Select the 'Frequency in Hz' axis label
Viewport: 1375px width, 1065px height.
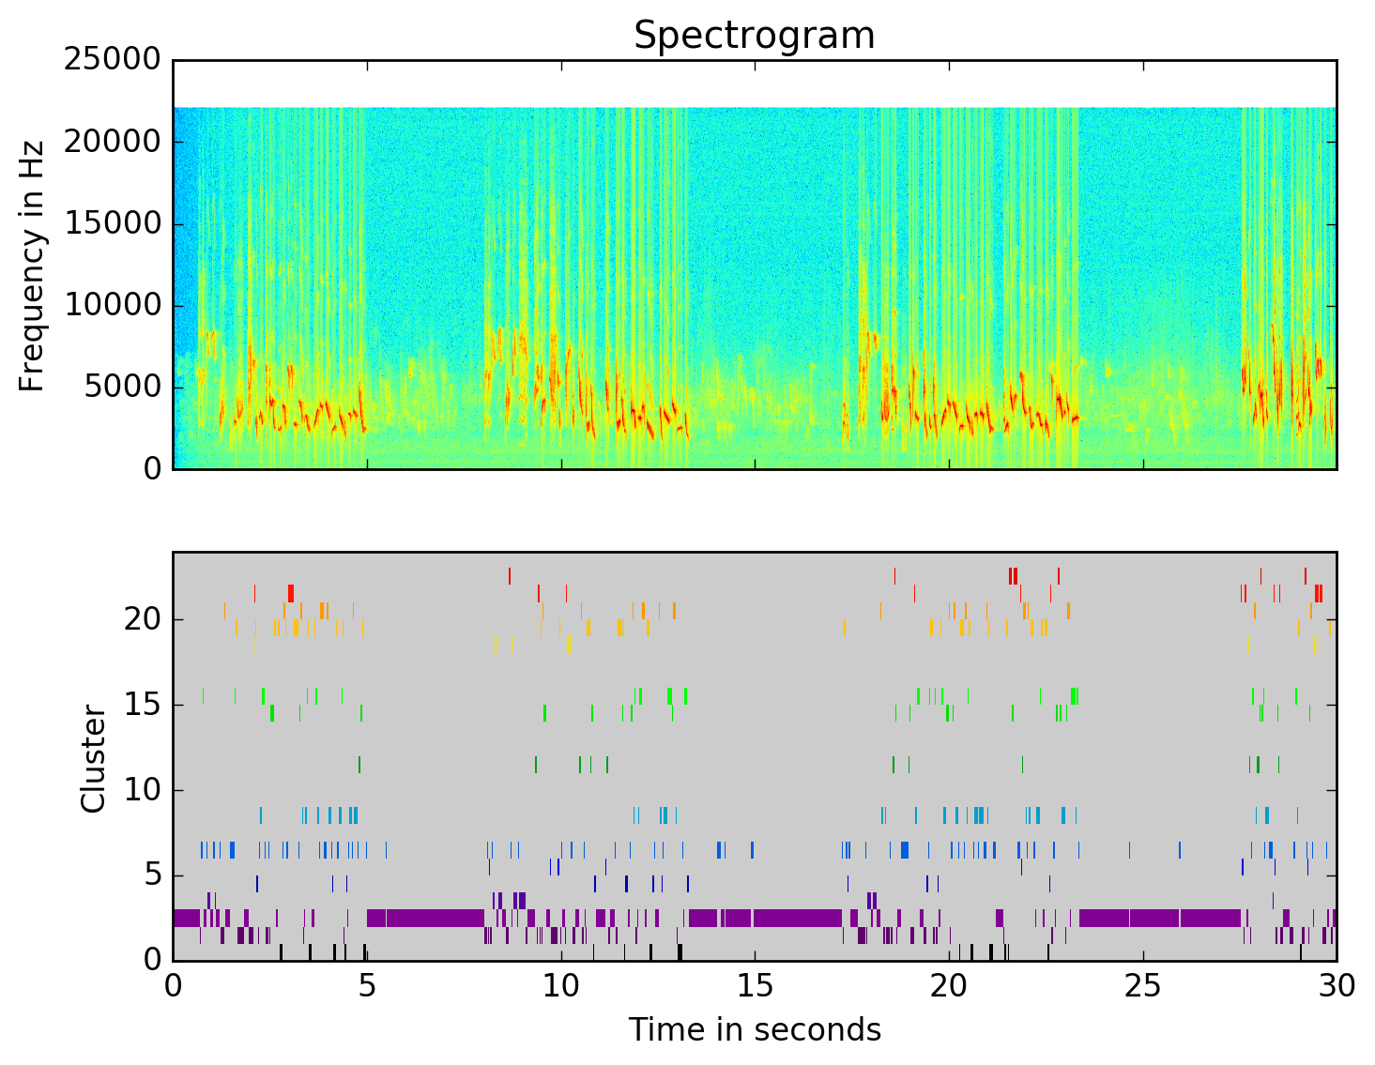pyautogui.click(x=33, y=265)
